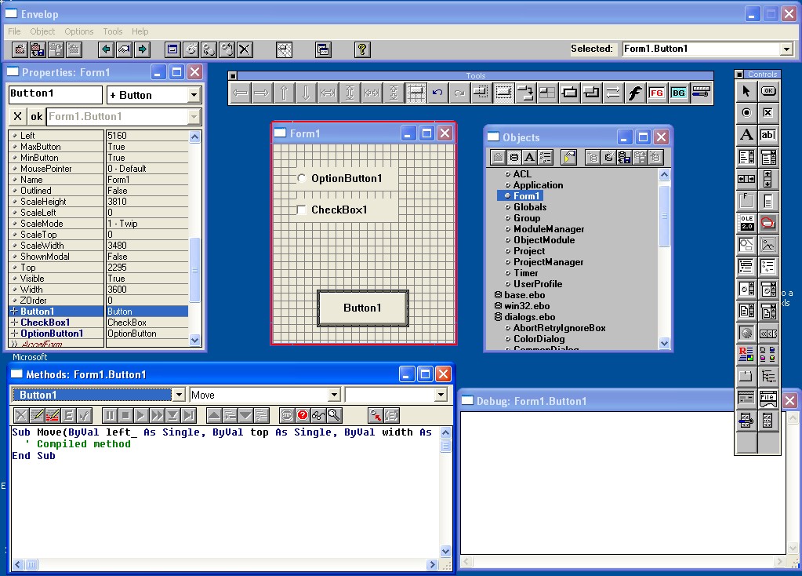Click the green left arrow in main toolbar

(106, 49)
